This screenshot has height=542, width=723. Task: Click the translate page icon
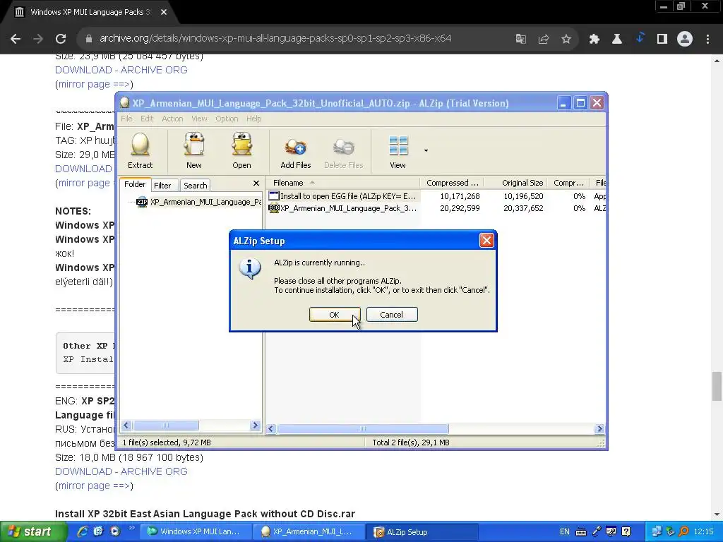[521, 39]
